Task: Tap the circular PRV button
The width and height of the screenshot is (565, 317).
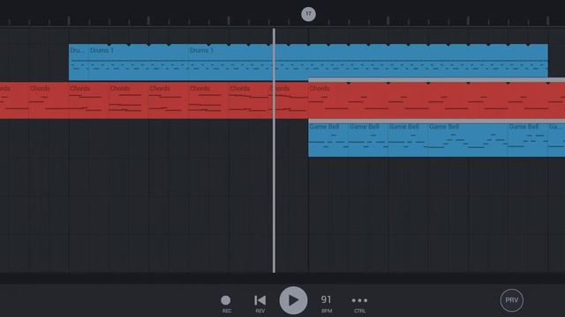Action: click(x=512, y=300)
